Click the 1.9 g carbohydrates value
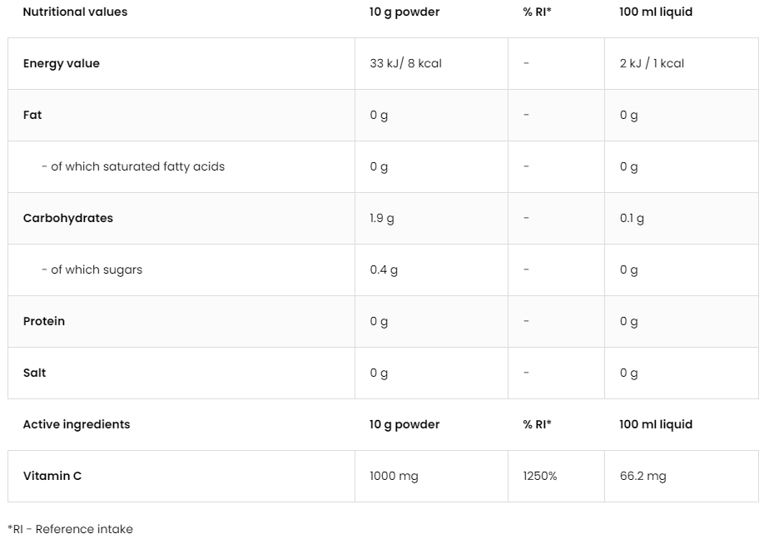 click(382, 219)
